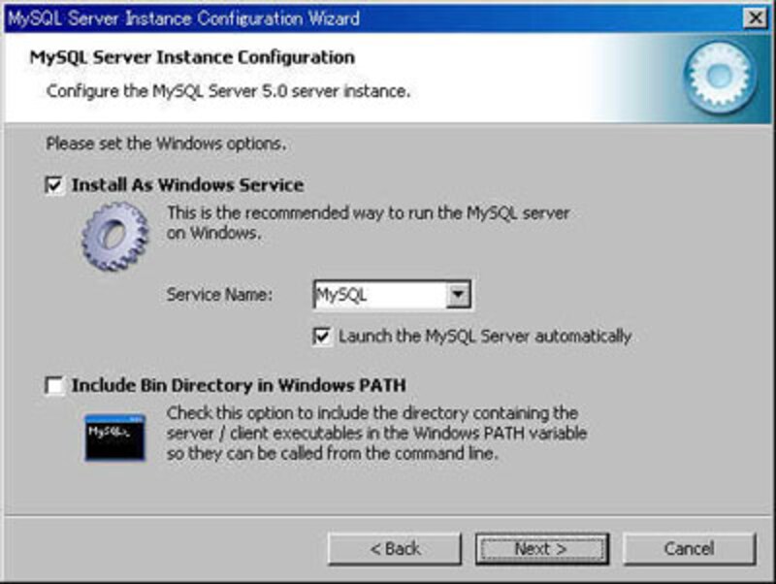Image resolution: width=776 pixels, height=584 pixels.
Task: Click the gear icon beside Windows Service description
Action: [115, 236]
